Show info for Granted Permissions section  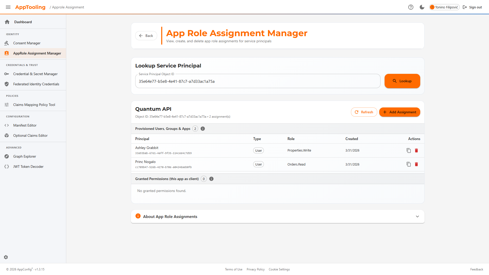(x=211, y=179)
